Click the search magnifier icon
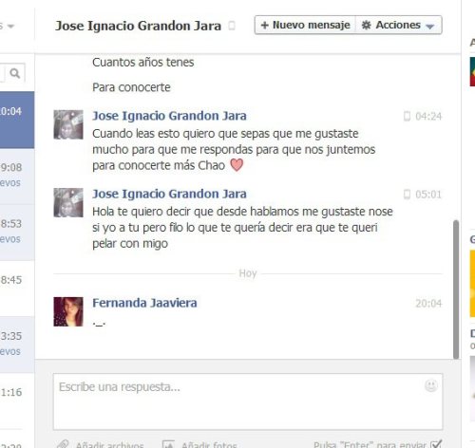475x448 pixels. [14, 73]
